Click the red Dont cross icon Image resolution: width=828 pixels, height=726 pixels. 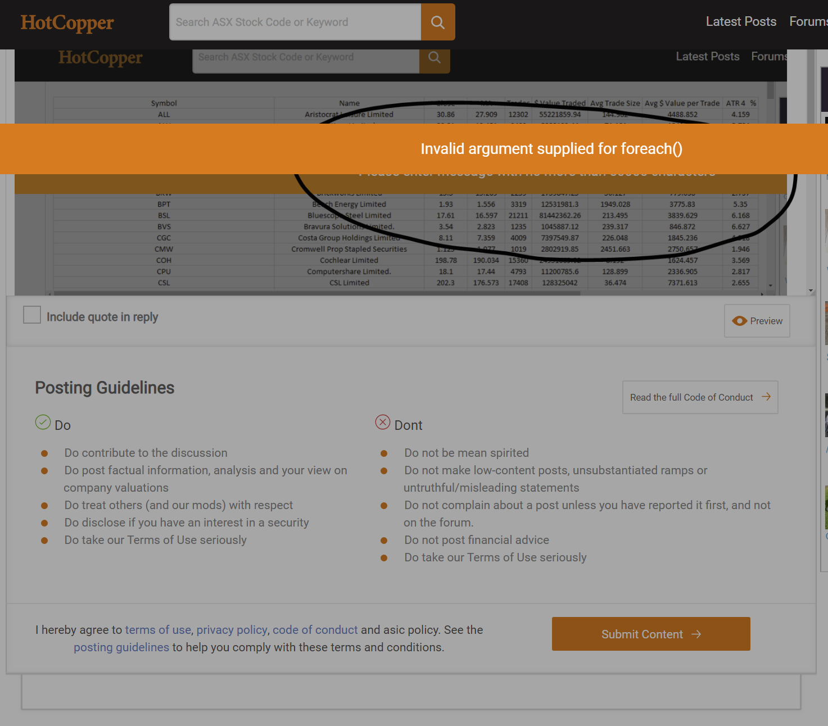pos(383,422)
